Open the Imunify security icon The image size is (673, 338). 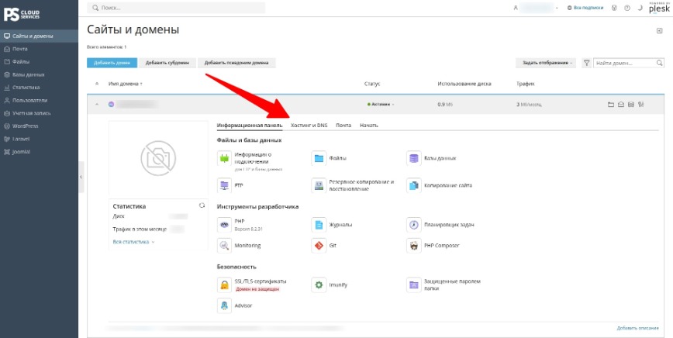pos(319,285)
